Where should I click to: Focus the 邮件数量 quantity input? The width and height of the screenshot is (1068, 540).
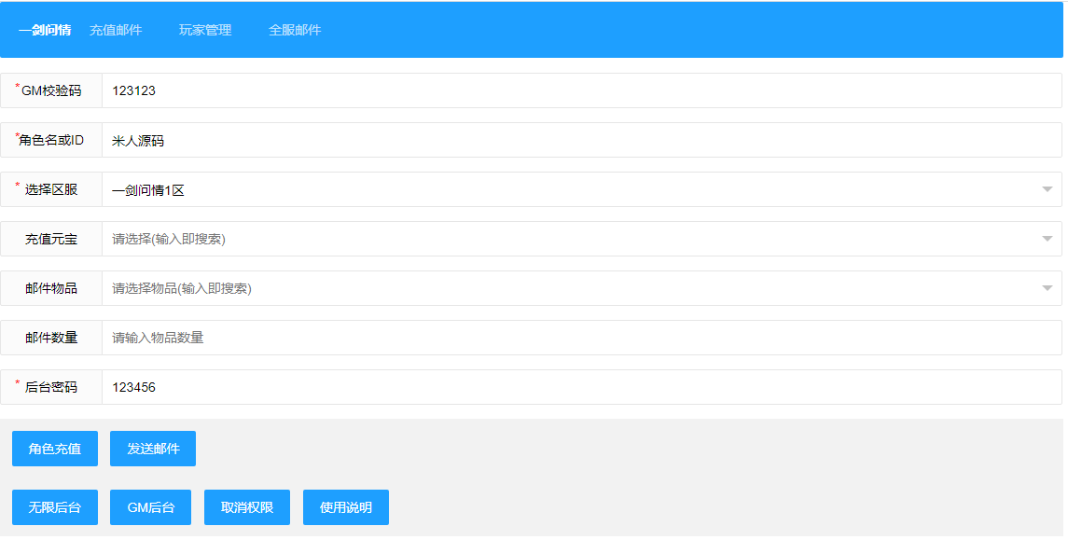pyautogui.click(x=578, y=338)
